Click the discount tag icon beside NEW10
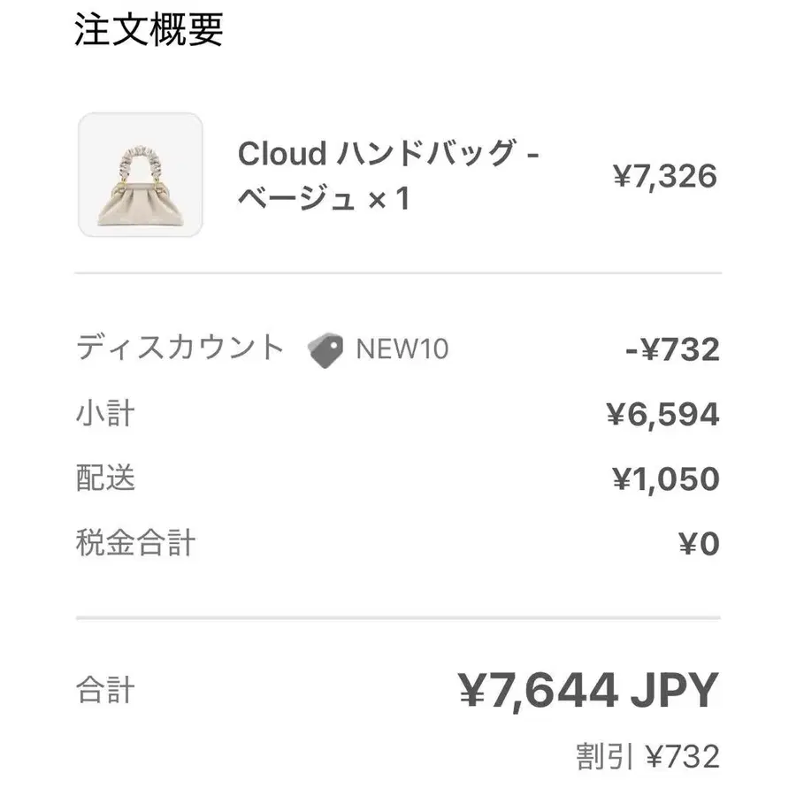 coord(325,349)
